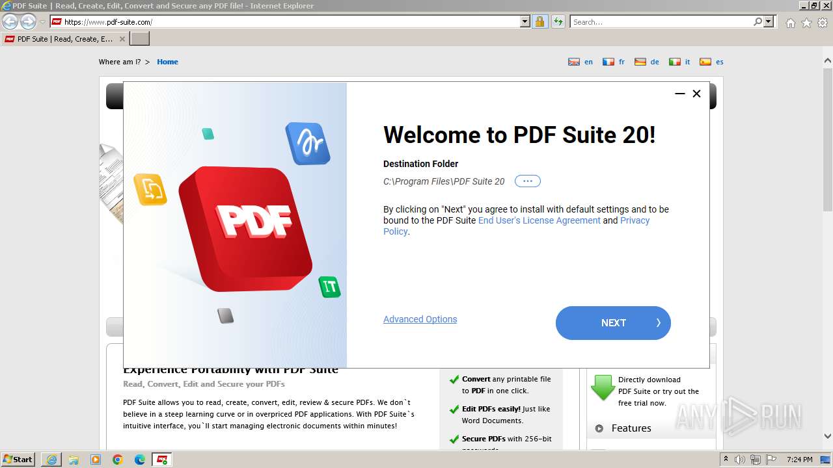Click the site favicon in the address bar
Screen dimensions: 833x468
57,22
